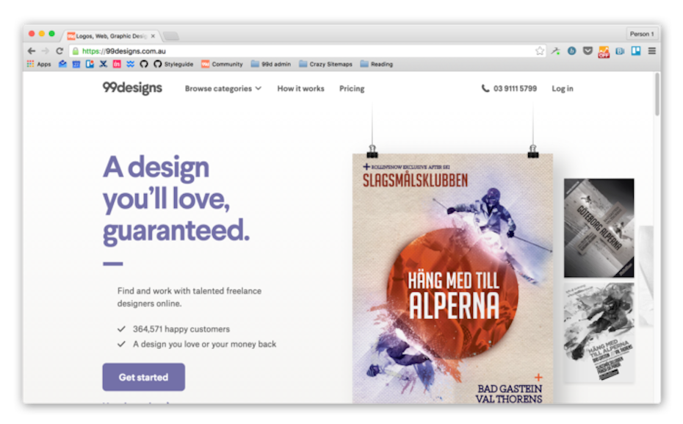Open the Pricing menu item
683x424 pixels.
tap(352, 88)
